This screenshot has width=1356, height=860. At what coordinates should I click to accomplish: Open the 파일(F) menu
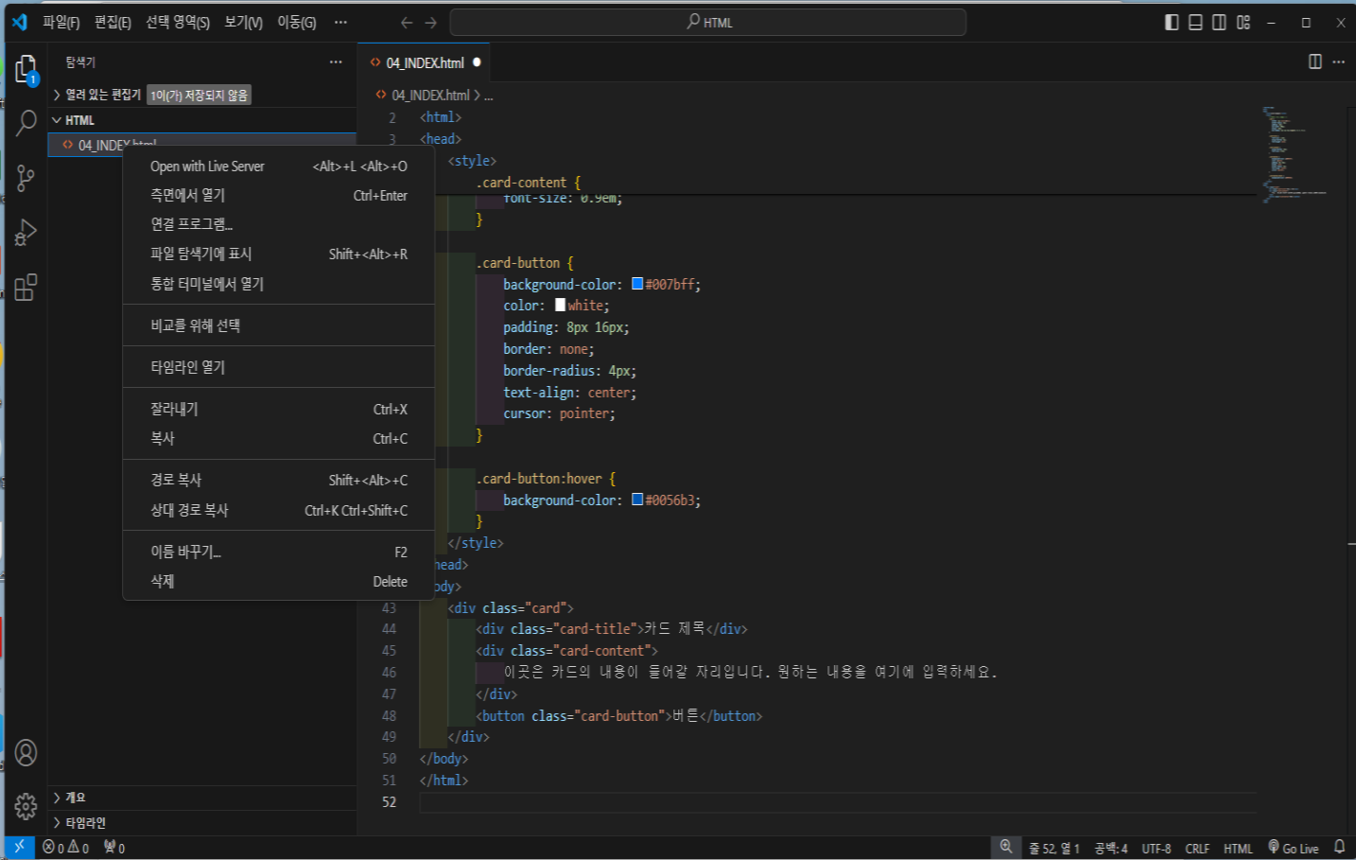(x=61, y=22)
